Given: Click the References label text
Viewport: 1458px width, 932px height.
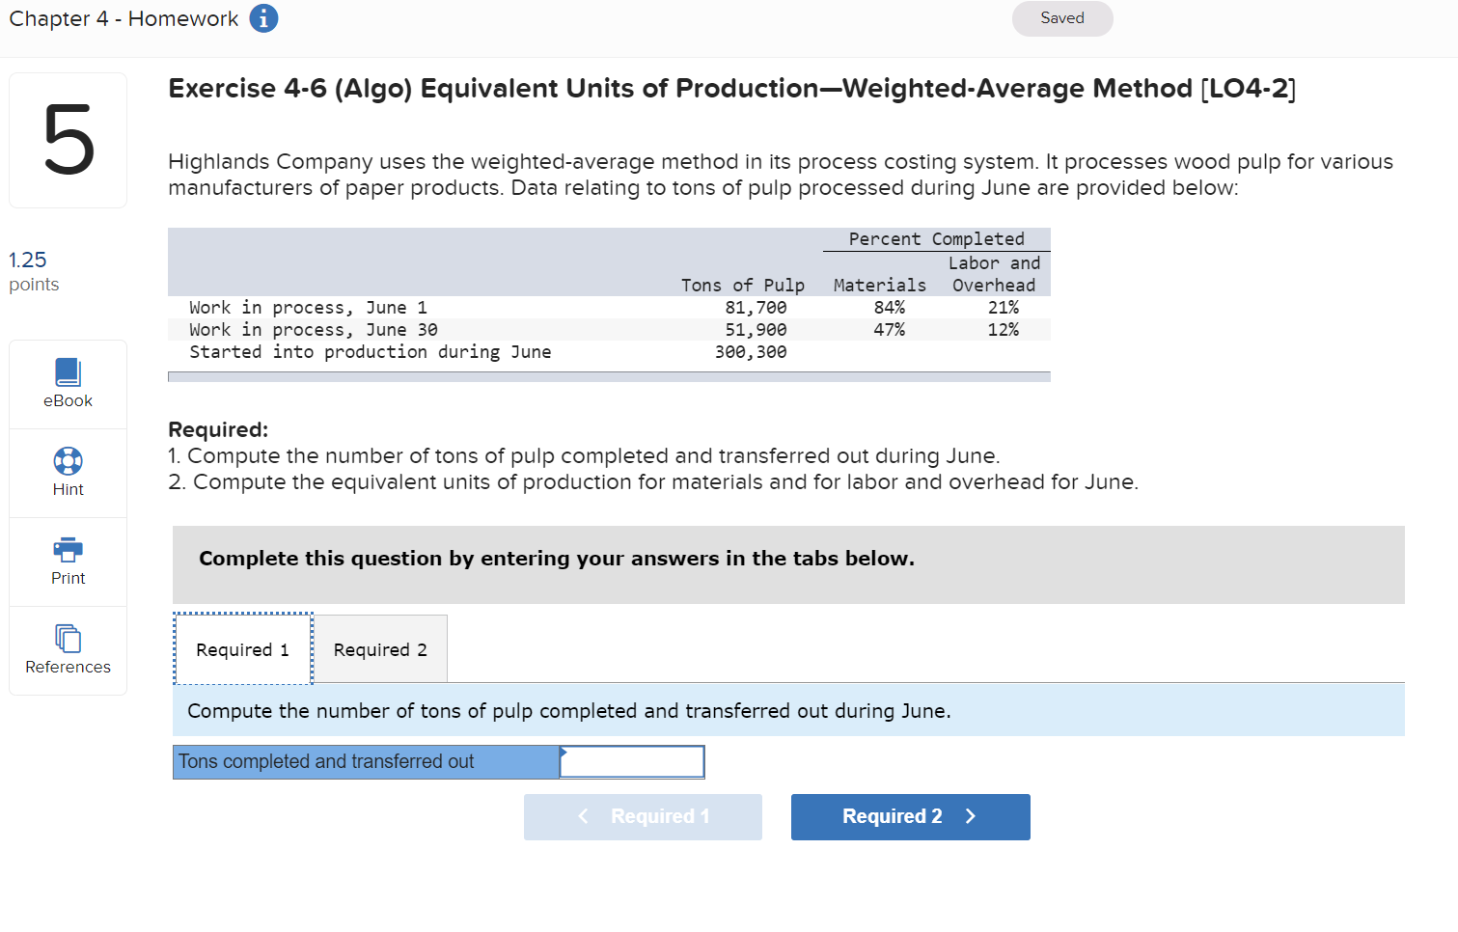Looking at the screenshot, I should tap(67, 666).
